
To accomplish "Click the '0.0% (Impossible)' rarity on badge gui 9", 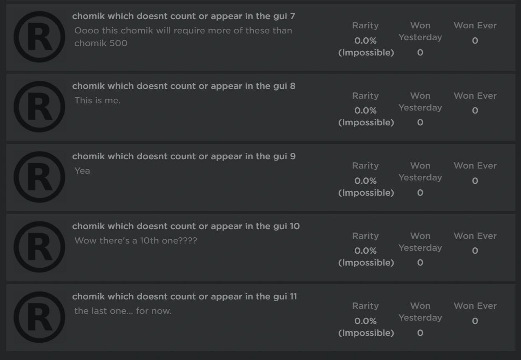I will point(365,186).
